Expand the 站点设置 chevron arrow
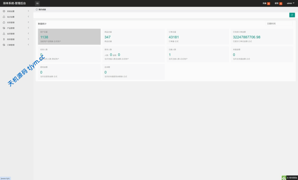Viewport: 298px width, 180px height. pyautogui.click(x=28, y=17)
